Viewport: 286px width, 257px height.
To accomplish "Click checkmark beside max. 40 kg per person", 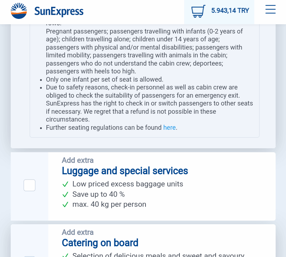I will [65, 205].
